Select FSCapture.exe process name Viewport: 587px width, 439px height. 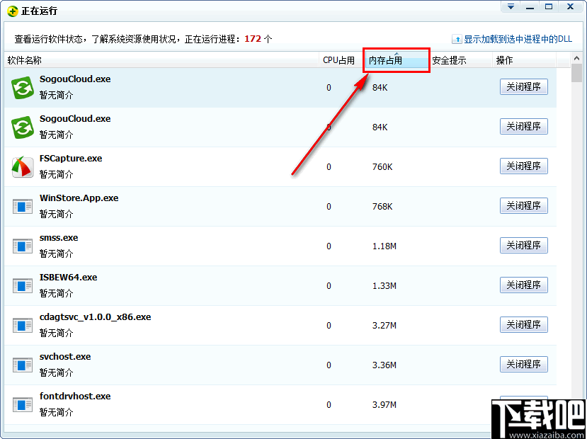71,159
